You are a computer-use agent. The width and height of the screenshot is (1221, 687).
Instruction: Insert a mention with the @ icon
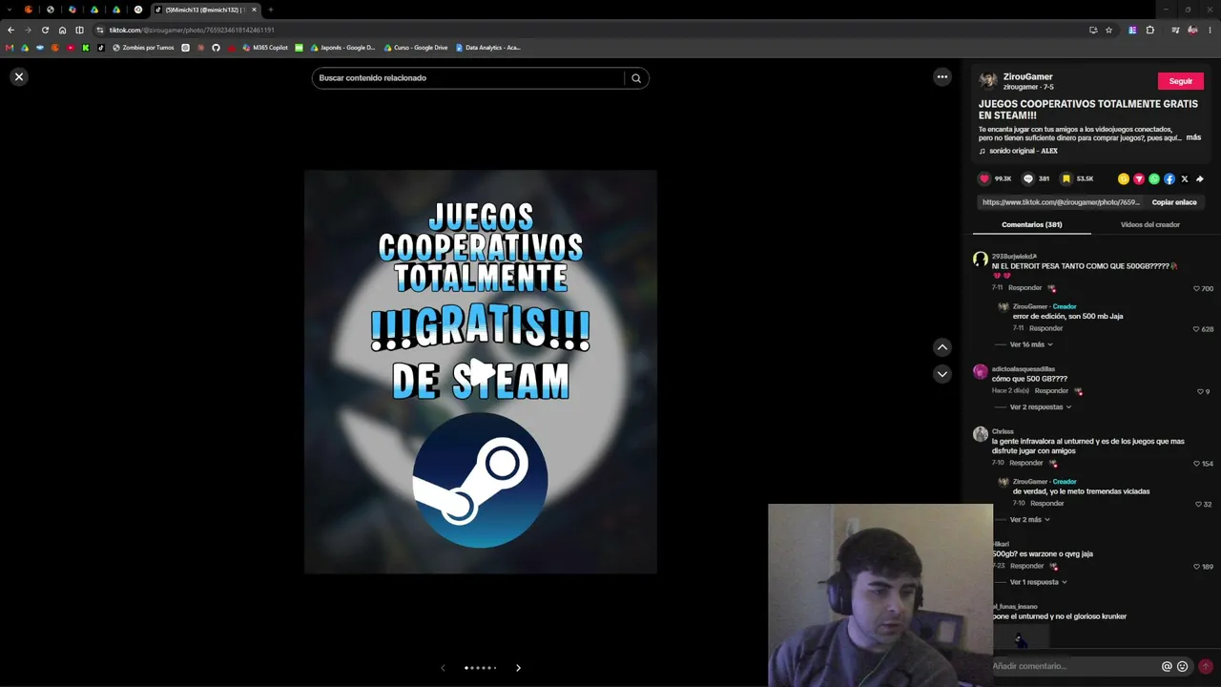1167,667
